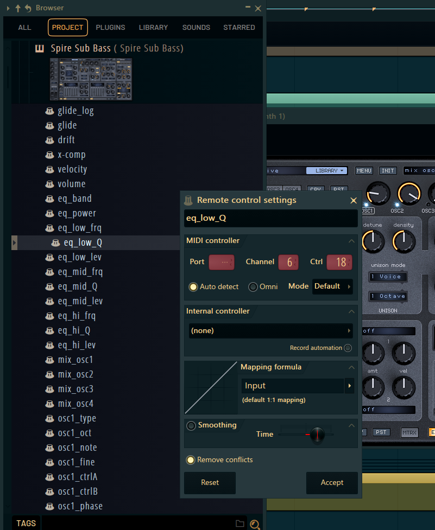This screenshot has height=530, width=435.
Task: Enable the Omni option
Action: pos(253,287)
